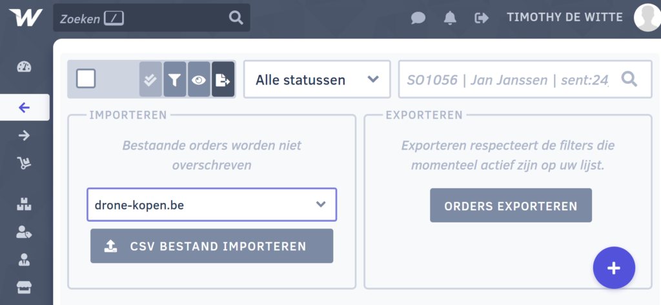Select the left arrow sidebar item
The image size is (661, 305).
(25, 108)
